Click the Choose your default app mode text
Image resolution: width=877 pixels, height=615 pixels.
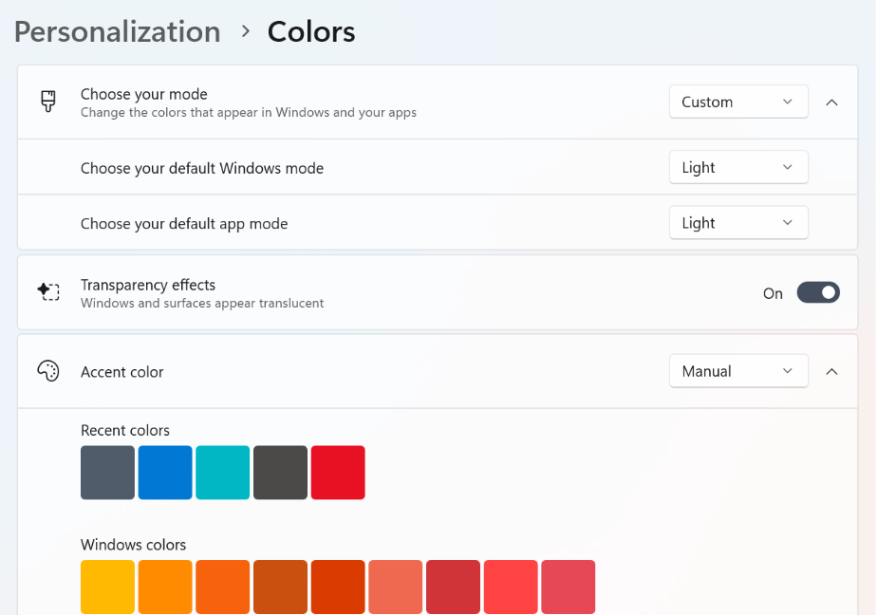tap(184, 224)
